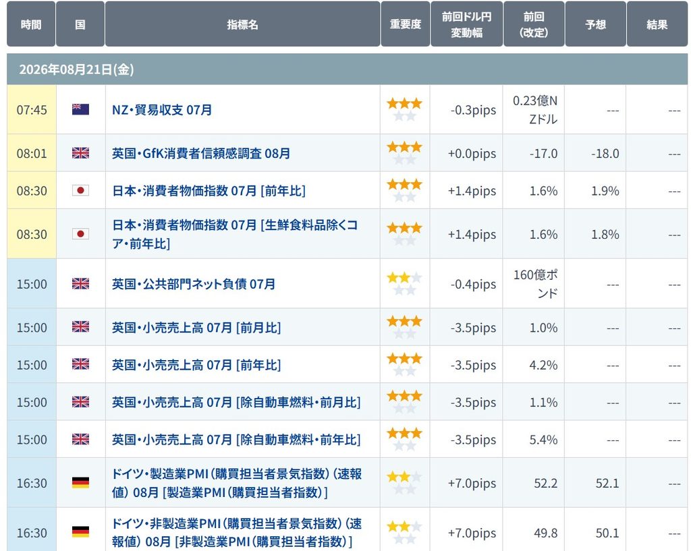Viewport: 691px width, 551px height.
Task: Click star rating for 小売売上高 [前月比]
Action: 405,327
